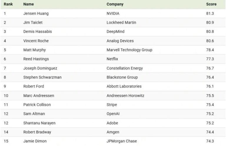Click the Name column header
Image resolution: width=226 pixels, height=146 pixels.
pyautogui.click(x=29, y=4)
